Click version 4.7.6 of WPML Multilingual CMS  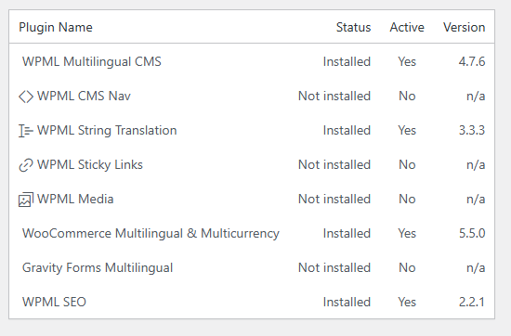(x=472, y=61)
